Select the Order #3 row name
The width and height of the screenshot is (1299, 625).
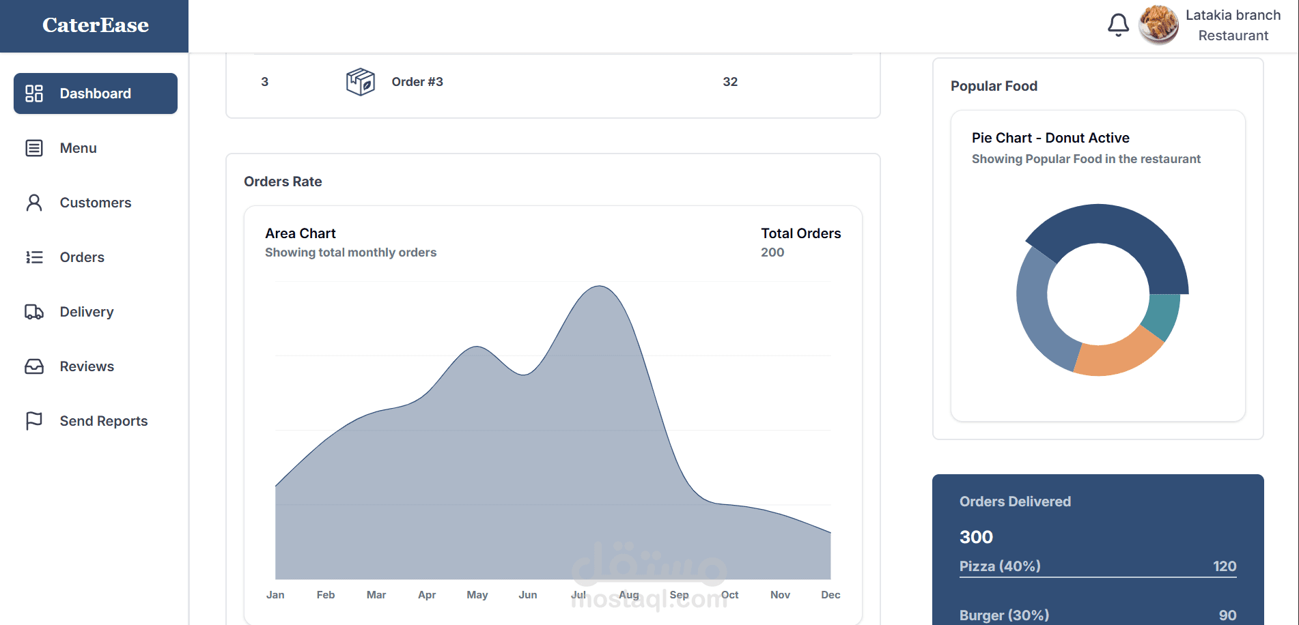pyautogui.click(x=417, y=82)
